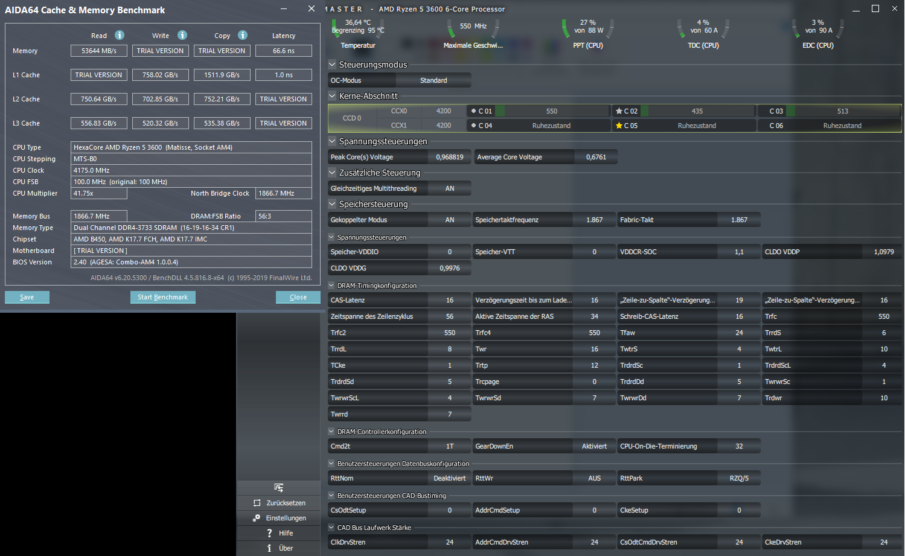Collapse the DRAM-Timingkonfiguration section
Viewport: 905px width, 556px height.
coord(331,286)
